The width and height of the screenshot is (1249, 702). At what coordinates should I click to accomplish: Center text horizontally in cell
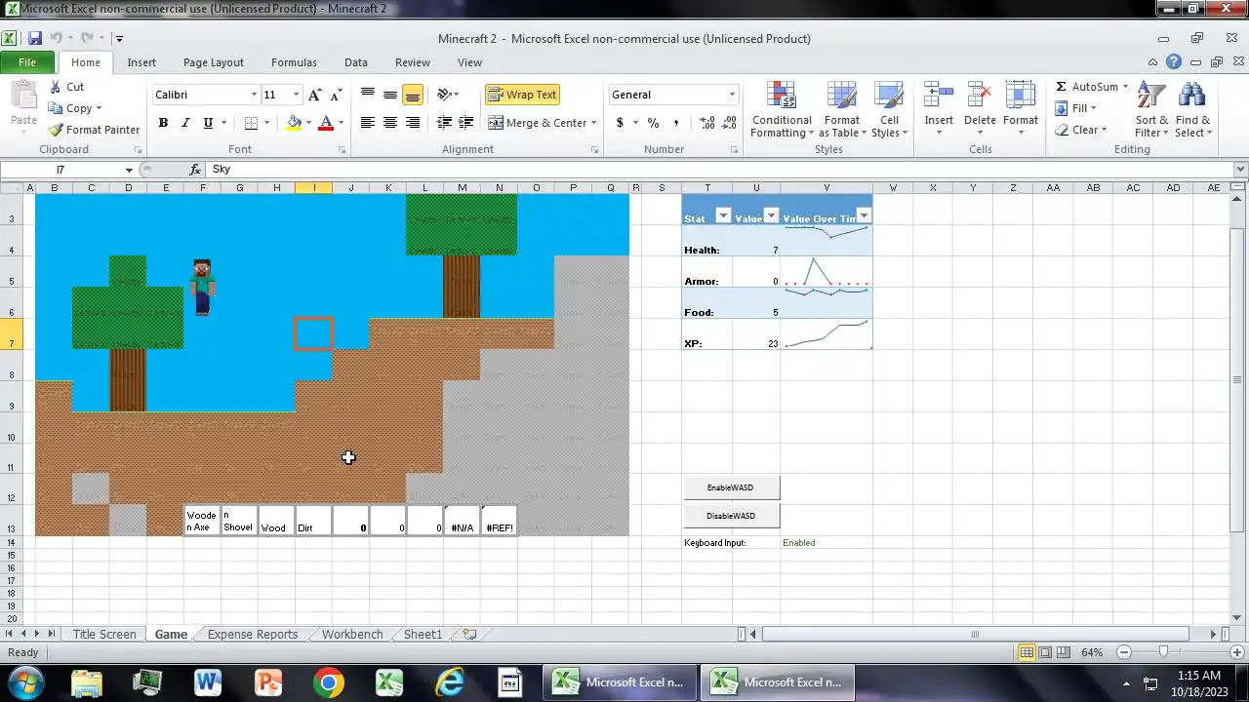point(390,123)
